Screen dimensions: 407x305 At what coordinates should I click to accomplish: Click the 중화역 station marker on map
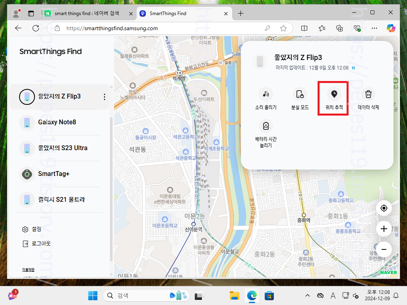[x=304, y=215]
